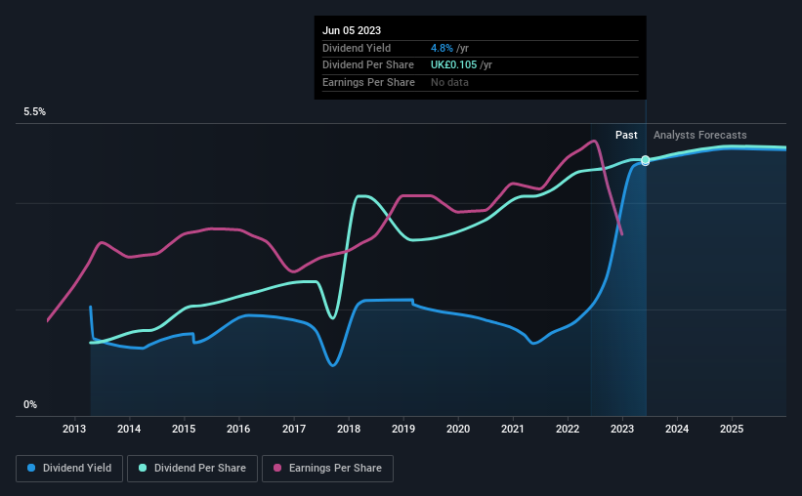Click the 2017 x-axis year label
This screenshot has width=802, height=496.
pos(294,429)
